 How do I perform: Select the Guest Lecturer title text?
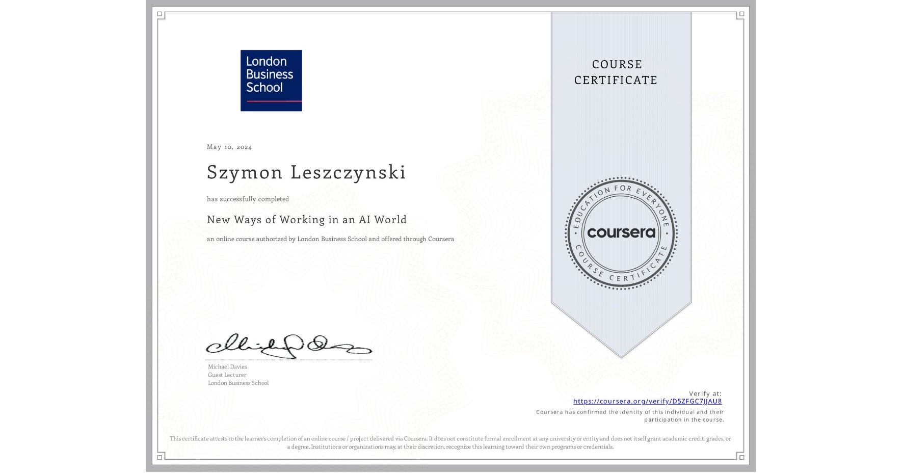pyautogui.click(x=227, y=375)
